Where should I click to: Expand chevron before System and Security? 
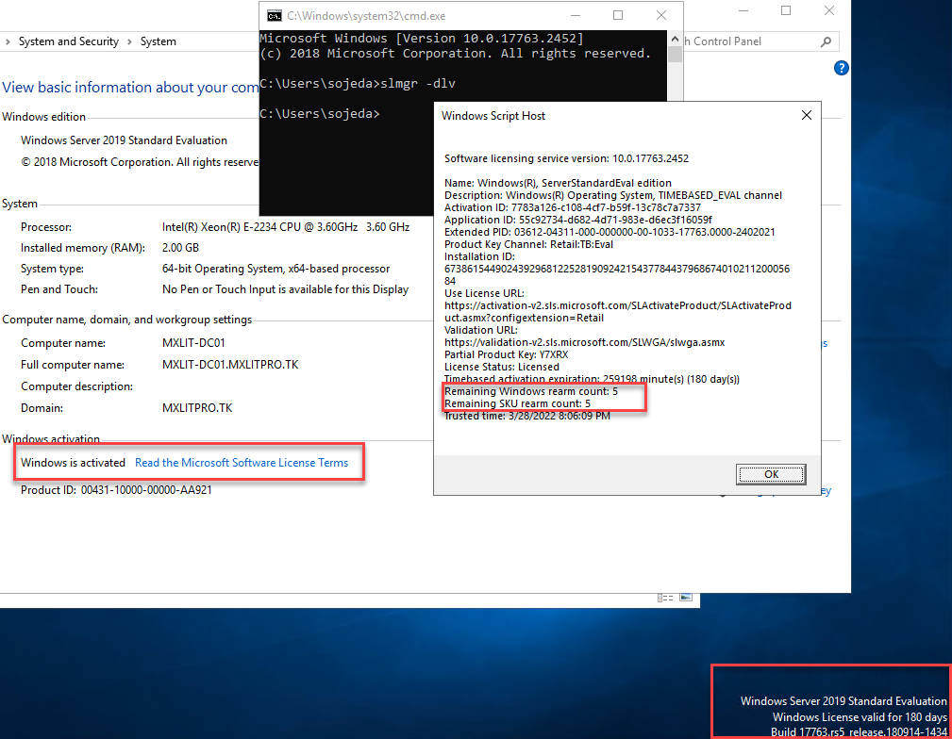point(8,41)
